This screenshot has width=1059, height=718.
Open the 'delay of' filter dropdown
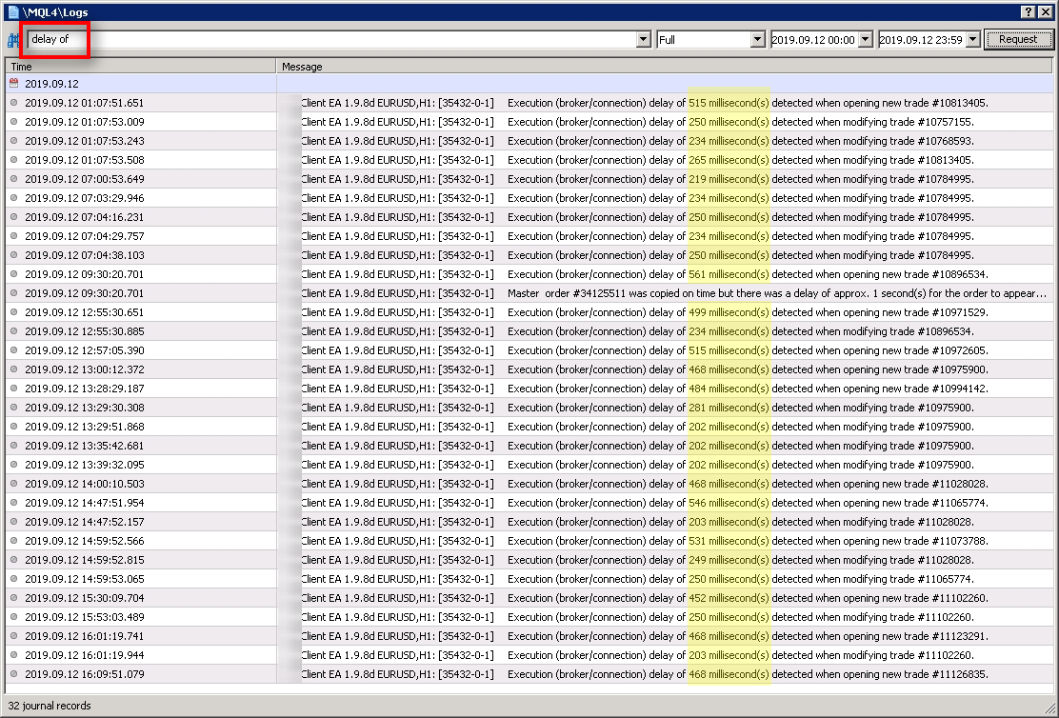[643, 39]
